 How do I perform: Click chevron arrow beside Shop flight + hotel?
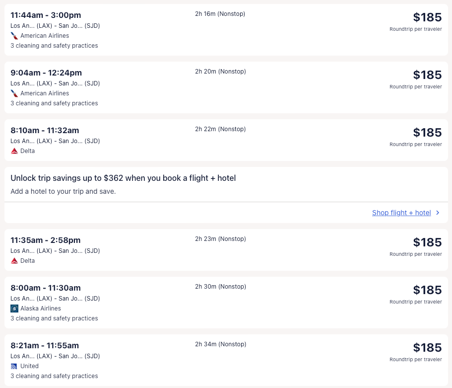[438, 213]
